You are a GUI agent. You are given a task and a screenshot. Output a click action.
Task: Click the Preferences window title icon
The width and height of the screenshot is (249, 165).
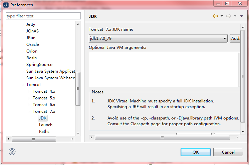(6, 5)
